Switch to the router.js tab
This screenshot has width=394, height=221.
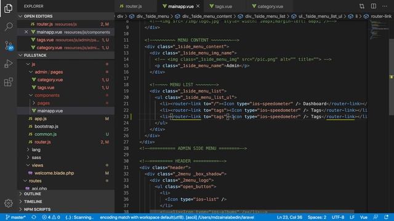(136, 6)
